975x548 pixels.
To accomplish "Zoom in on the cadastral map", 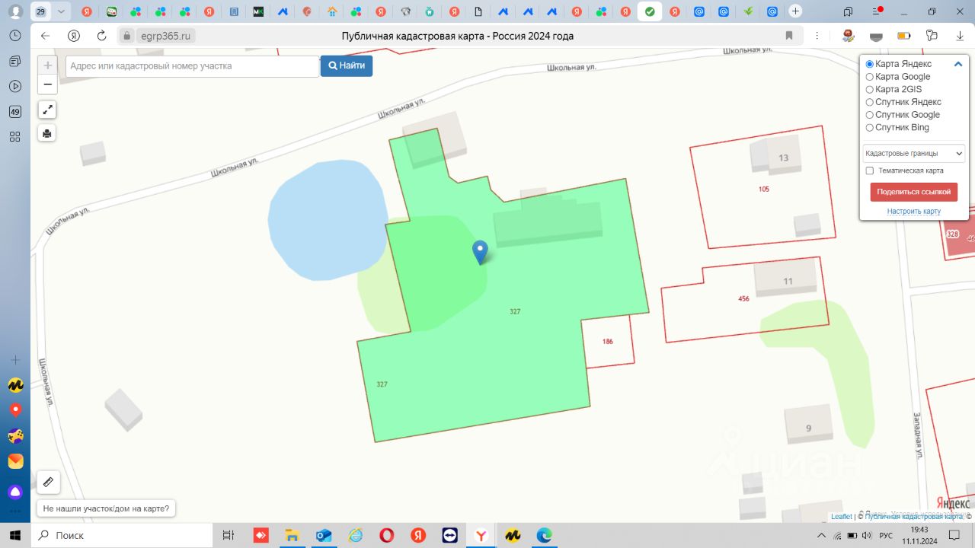I will click(x=47, y=65).
